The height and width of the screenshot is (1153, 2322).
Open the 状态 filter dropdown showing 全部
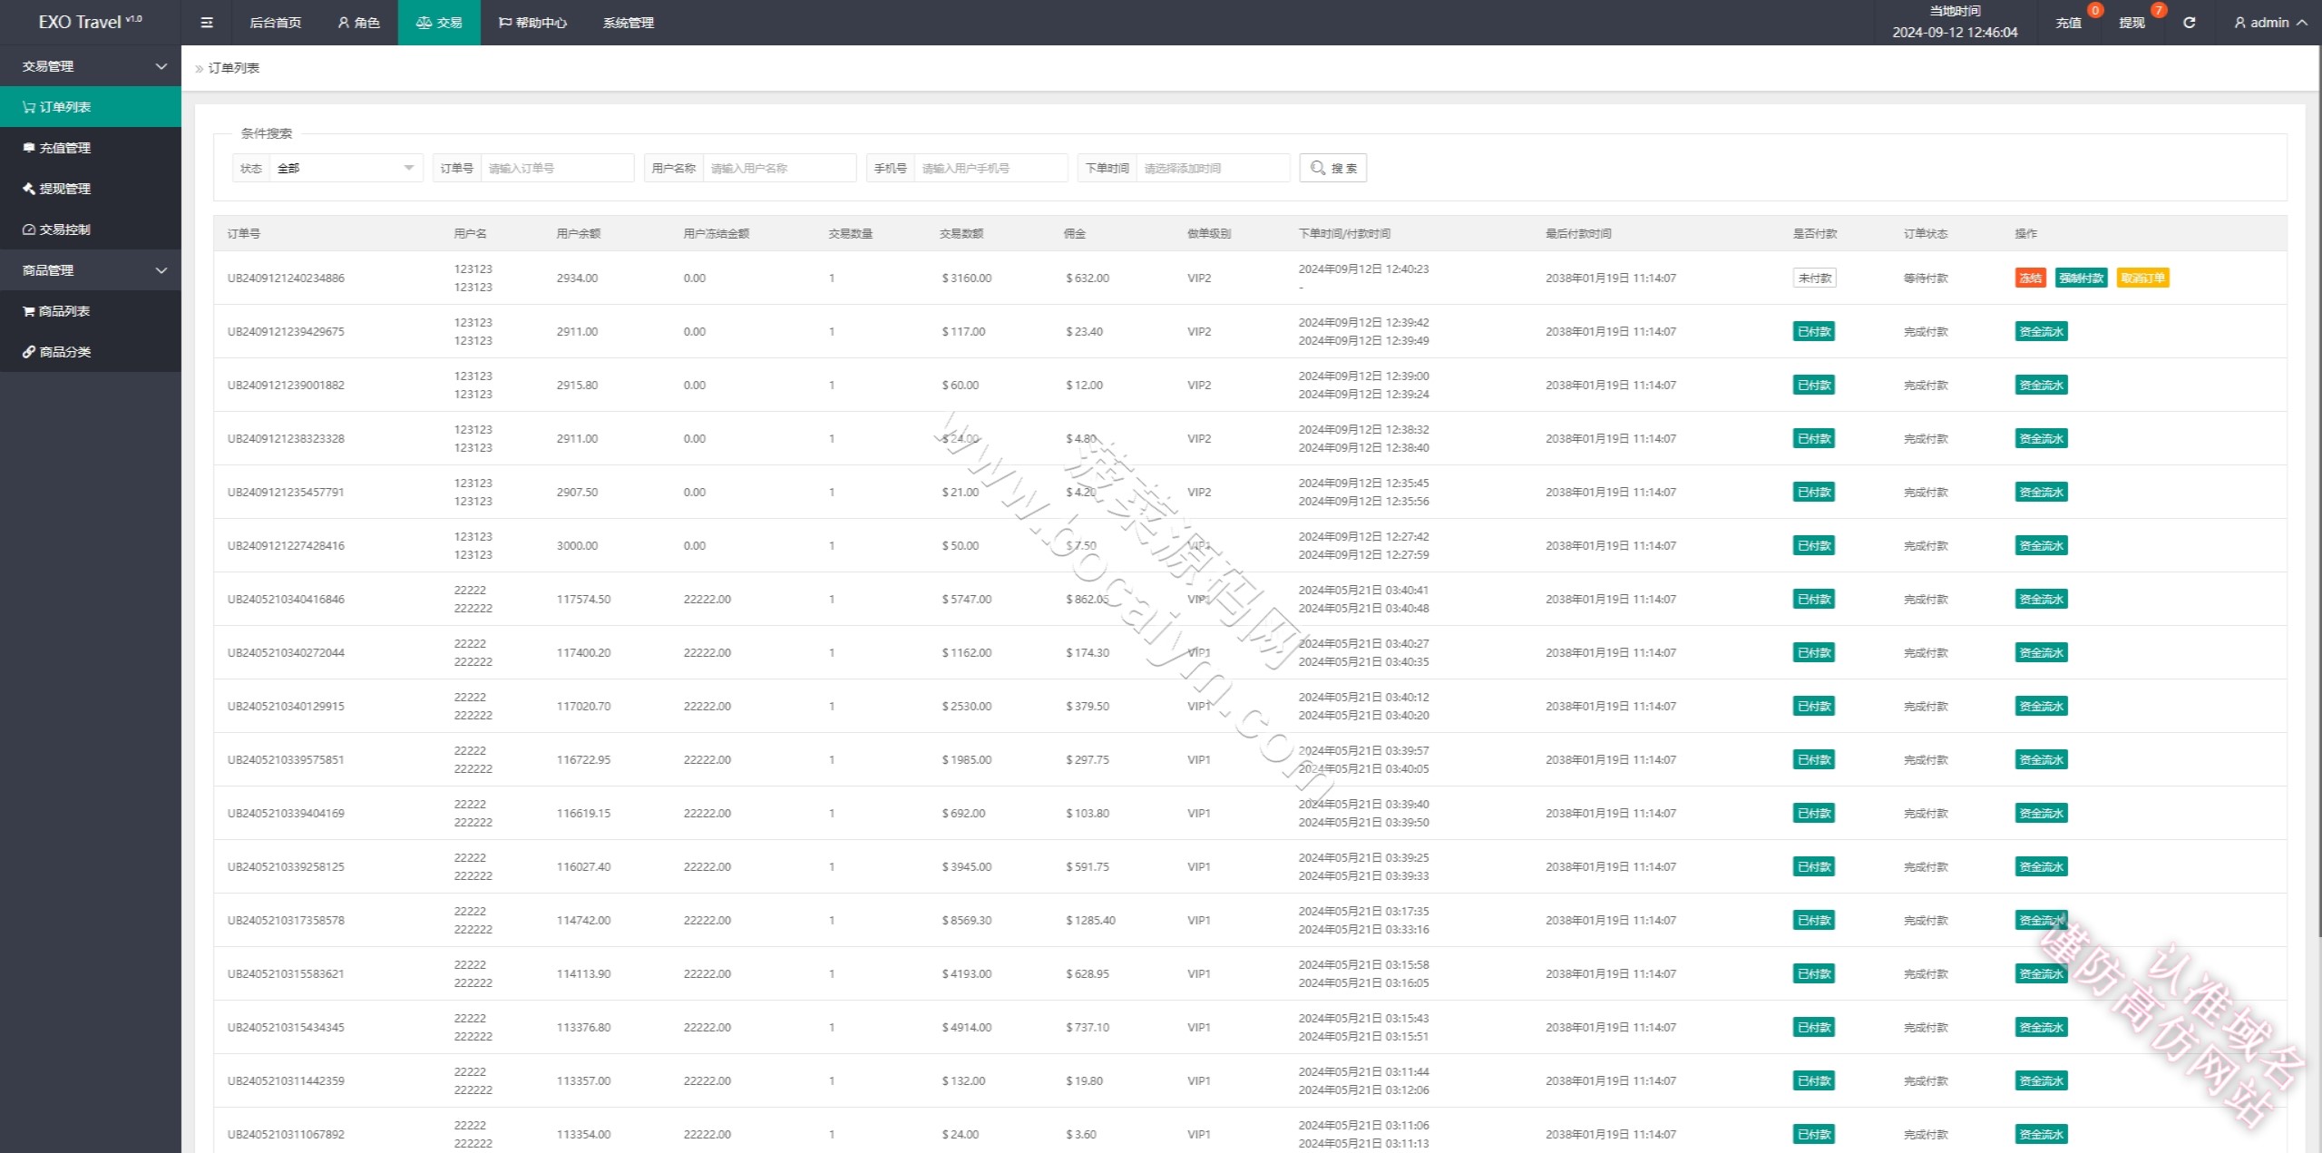(346, 168)
